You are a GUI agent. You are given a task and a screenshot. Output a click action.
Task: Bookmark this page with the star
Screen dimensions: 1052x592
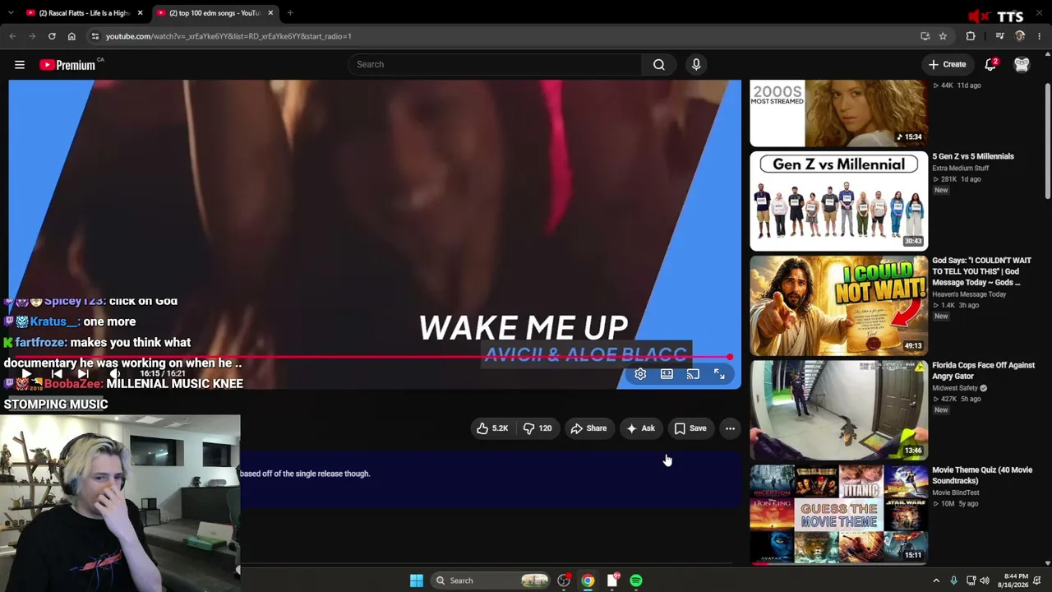coord(943,36)
